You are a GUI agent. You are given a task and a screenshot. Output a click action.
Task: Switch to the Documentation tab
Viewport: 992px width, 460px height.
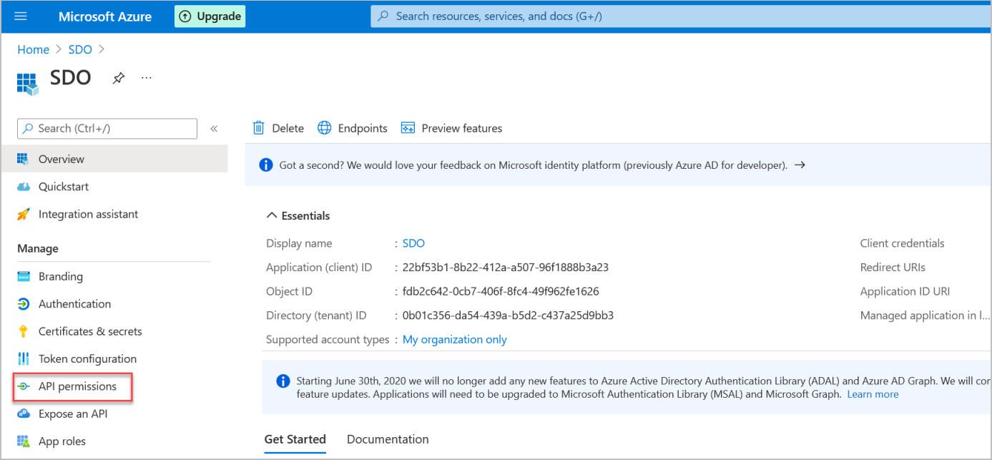(388, 439)
